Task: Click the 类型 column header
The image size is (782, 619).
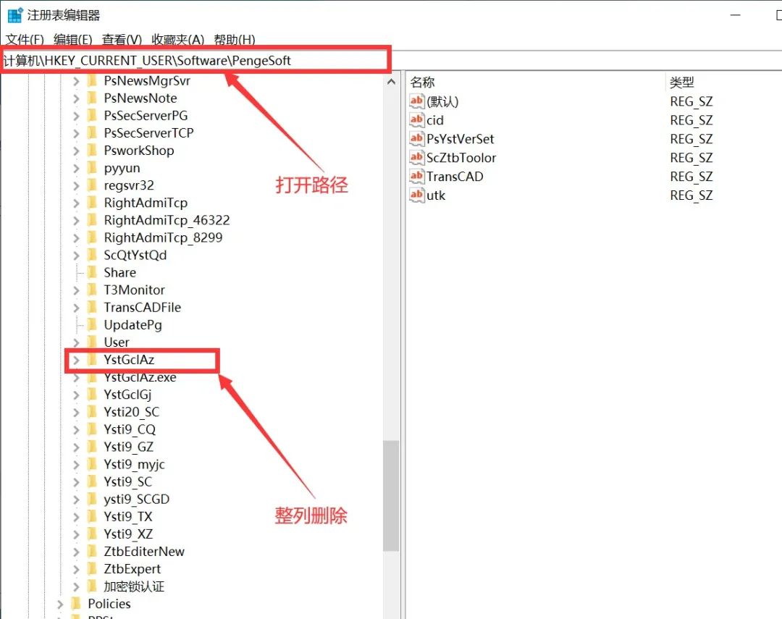Action: 682,83
